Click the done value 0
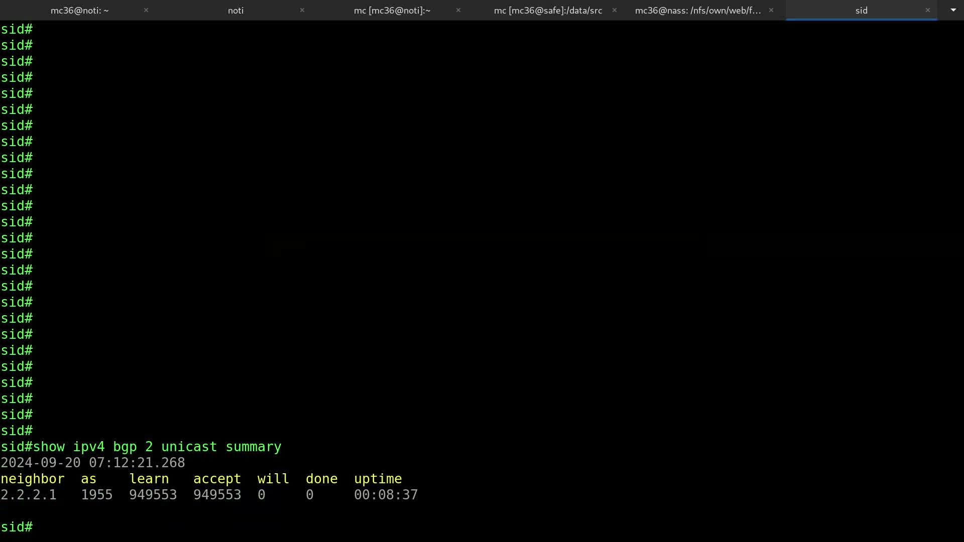The height and width of the screenshot is (542, 964). [x=310, y=495]
